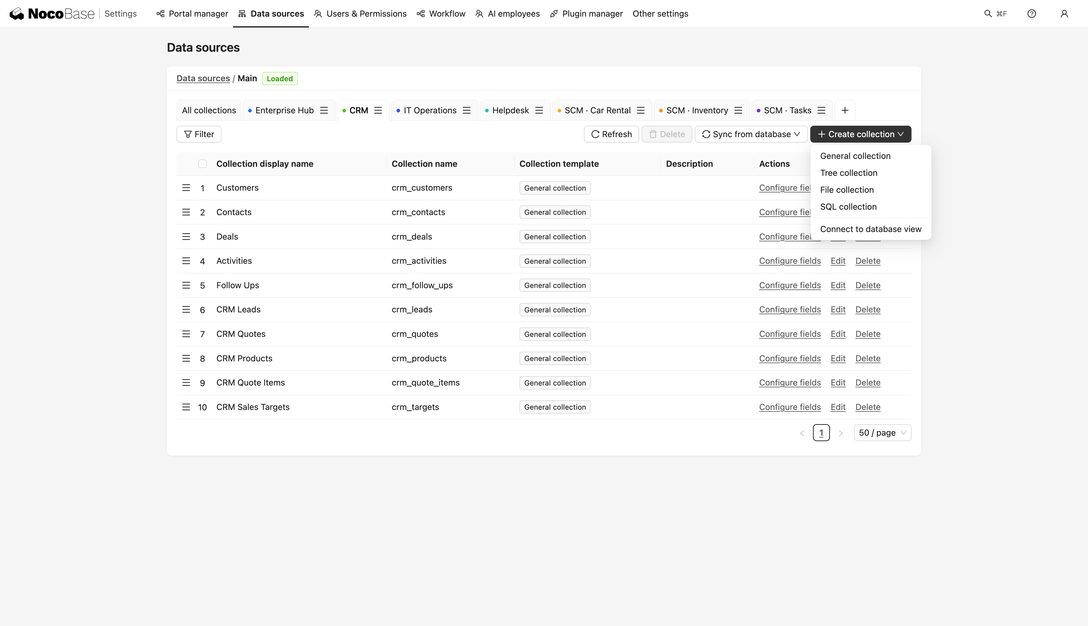Open the Workflow settings page
The width and height of the screenshot is (1088, 626).
pyautogui.click(x=441, y=14)
